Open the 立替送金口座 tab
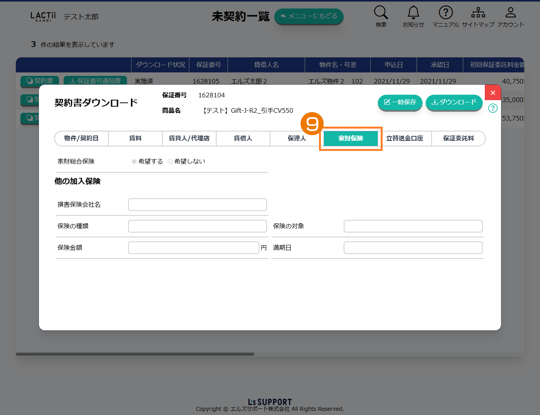 pyautogui.click(x=405, y=139)
